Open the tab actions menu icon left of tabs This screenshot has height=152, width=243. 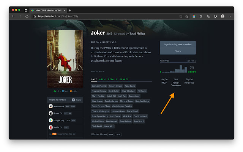pos(26,10)
